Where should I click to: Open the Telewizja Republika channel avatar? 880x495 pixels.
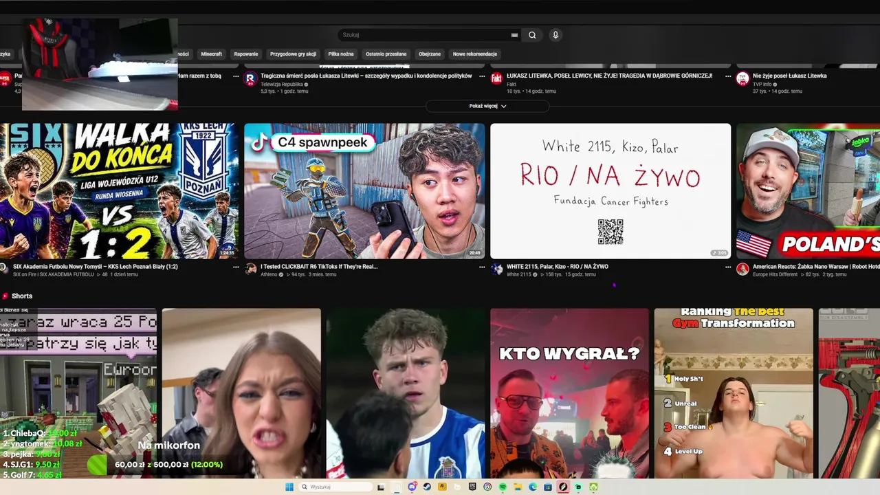coord(250,78)
